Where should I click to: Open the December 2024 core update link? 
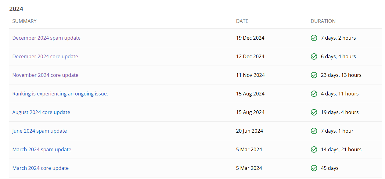45,57
